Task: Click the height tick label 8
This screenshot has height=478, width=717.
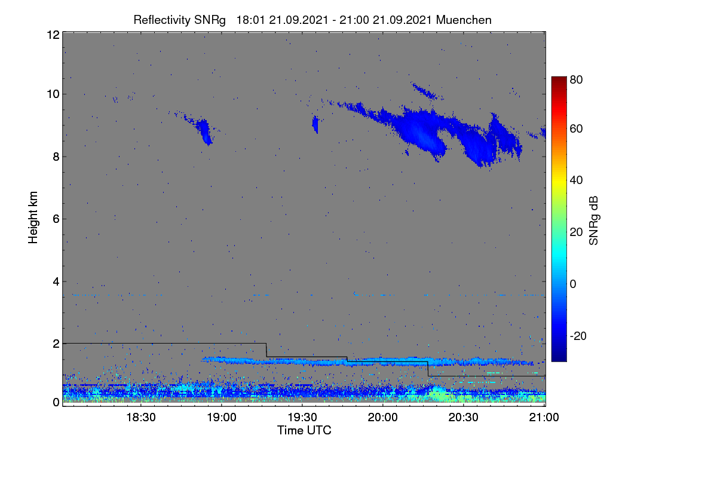Action: click(x=56, y=157)
